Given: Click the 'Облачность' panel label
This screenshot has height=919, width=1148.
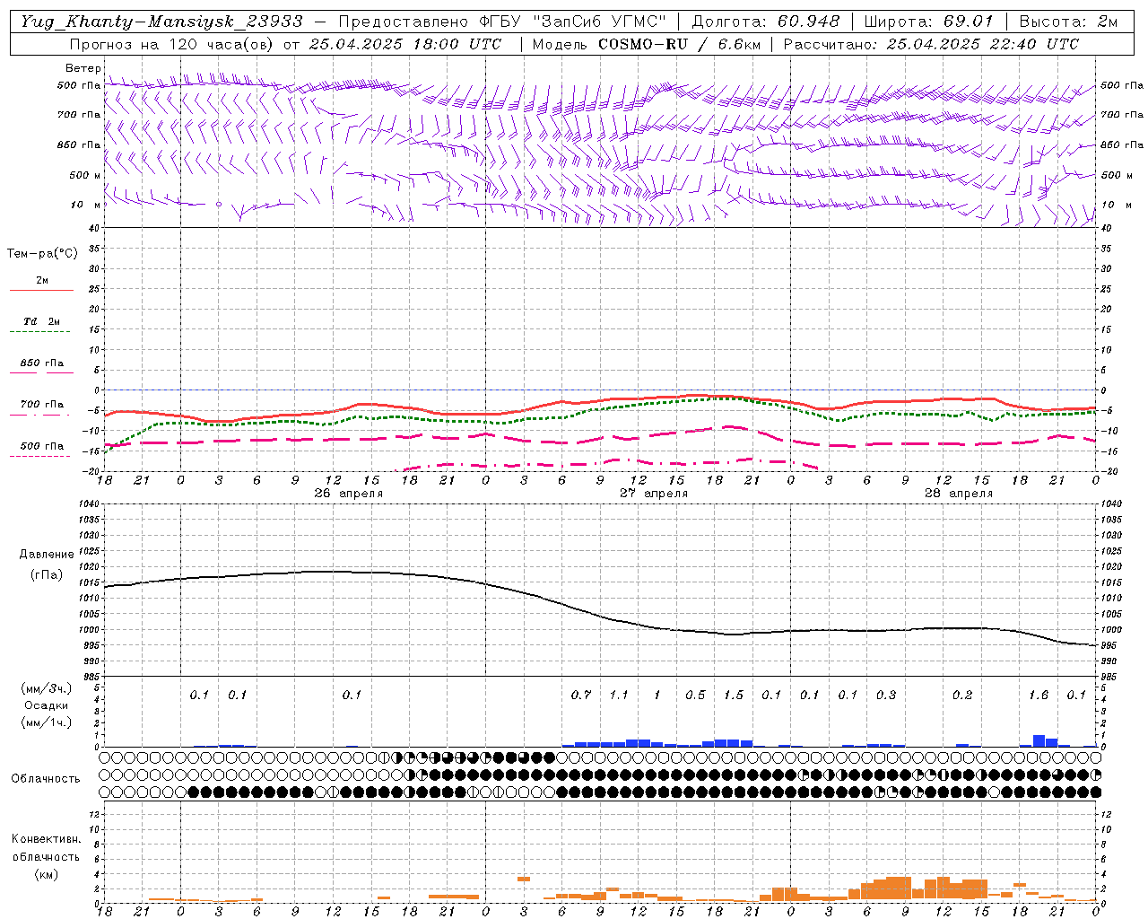Looking at the screenshot, I should coord(46,779).
